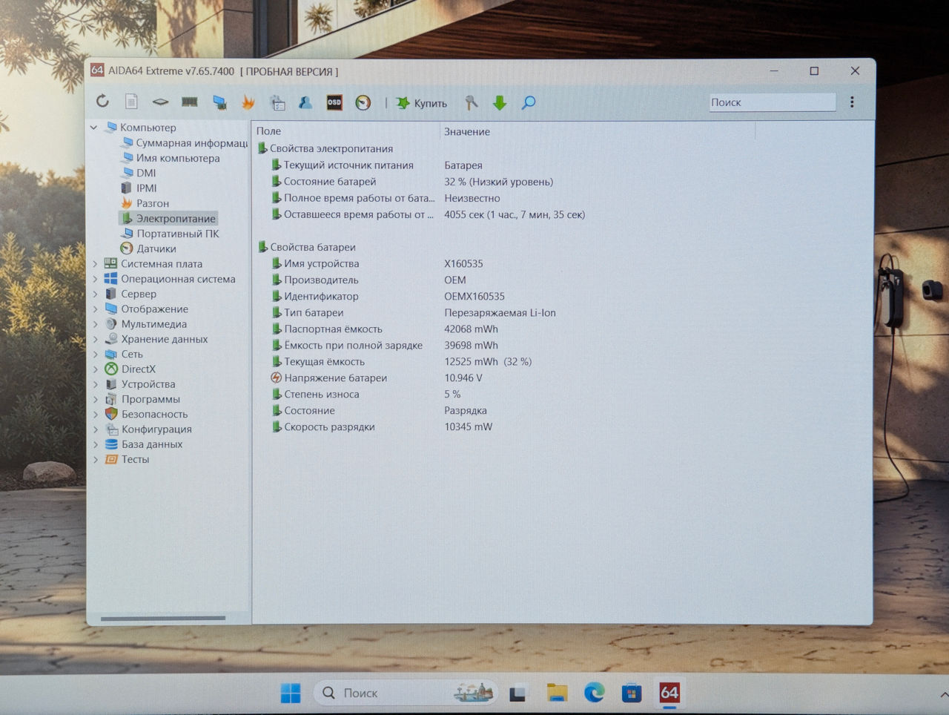Open the Портативный ПК tree item
This screenshot has width=949, height=715.
170,234
